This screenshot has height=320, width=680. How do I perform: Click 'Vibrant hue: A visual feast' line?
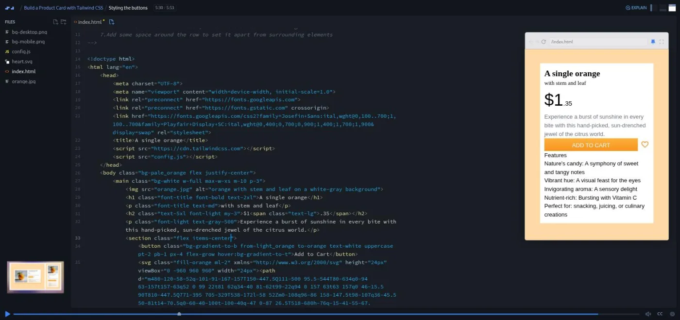tap(592, 180)
